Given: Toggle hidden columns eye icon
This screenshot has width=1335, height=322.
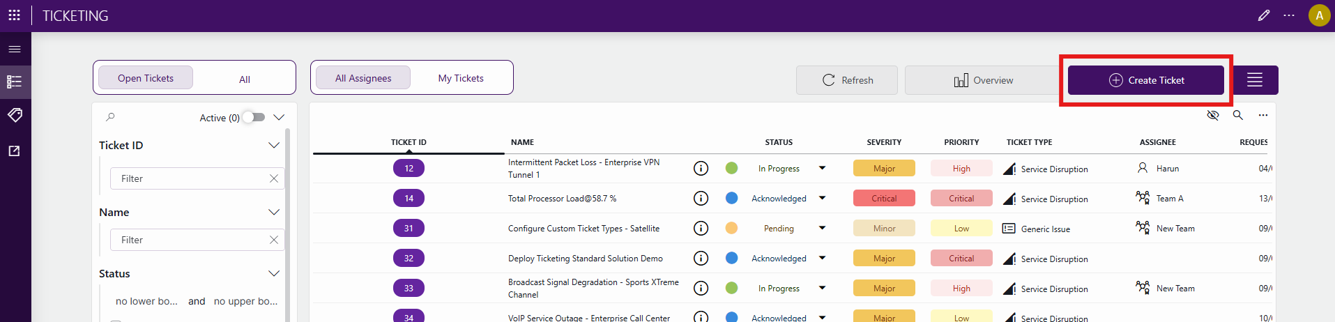Looking at the screenshot, I should [1212, 115].
